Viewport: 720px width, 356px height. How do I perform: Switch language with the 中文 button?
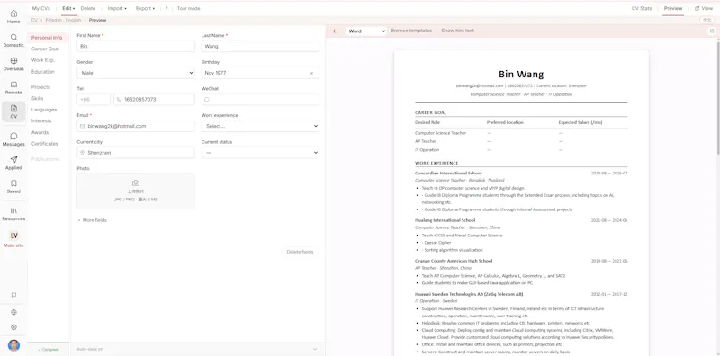[x=706, y=20]
